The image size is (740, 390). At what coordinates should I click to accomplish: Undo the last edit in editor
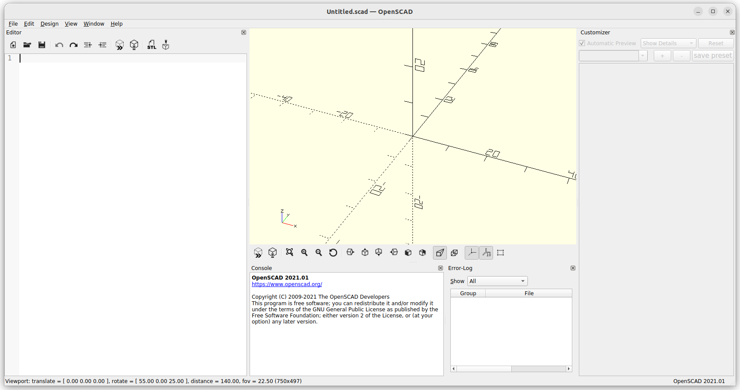click(59, 45)
